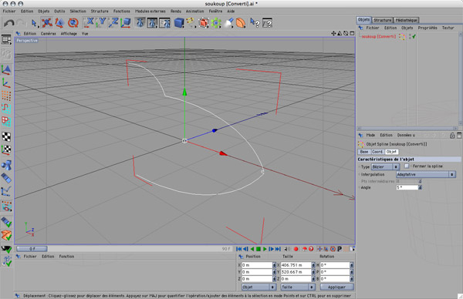Click the Taille Y stepper next to 320.667 m
This screenshot has width=463, height=299.
click(313, 272)
